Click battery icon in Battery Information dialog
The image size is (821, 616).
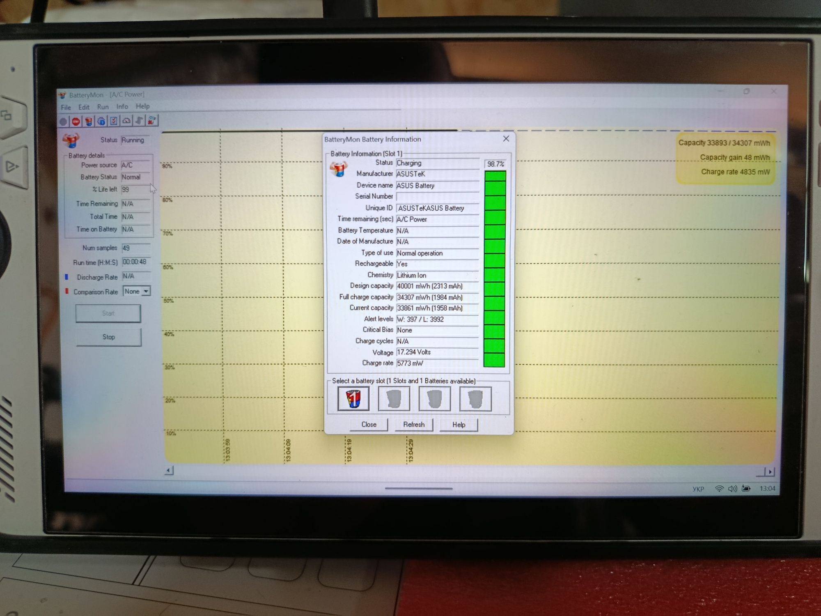point(339,169)
